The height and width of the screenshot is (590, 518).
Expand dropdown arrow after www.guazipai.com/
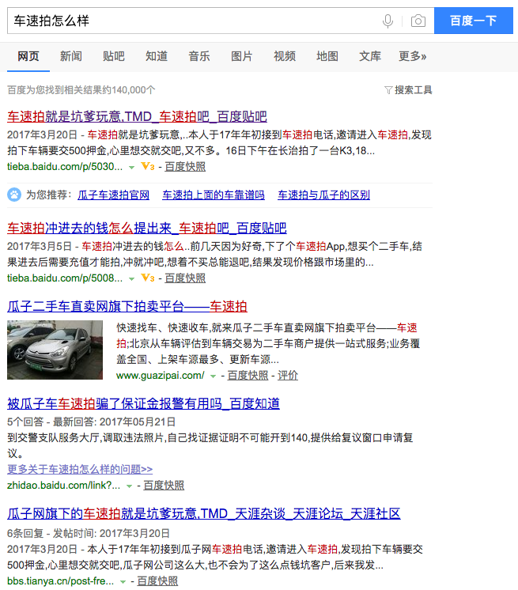point(213,376)
